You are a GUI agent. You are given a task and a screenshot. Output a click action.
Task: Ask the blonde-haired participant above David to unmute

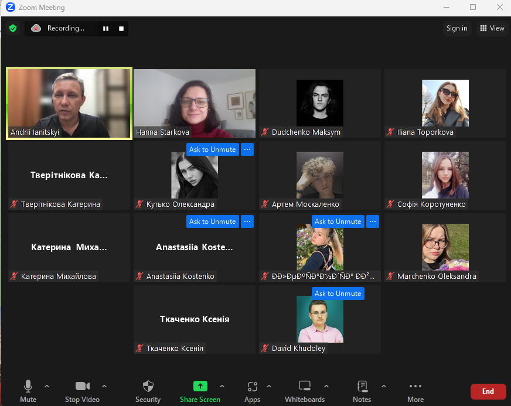338,221
